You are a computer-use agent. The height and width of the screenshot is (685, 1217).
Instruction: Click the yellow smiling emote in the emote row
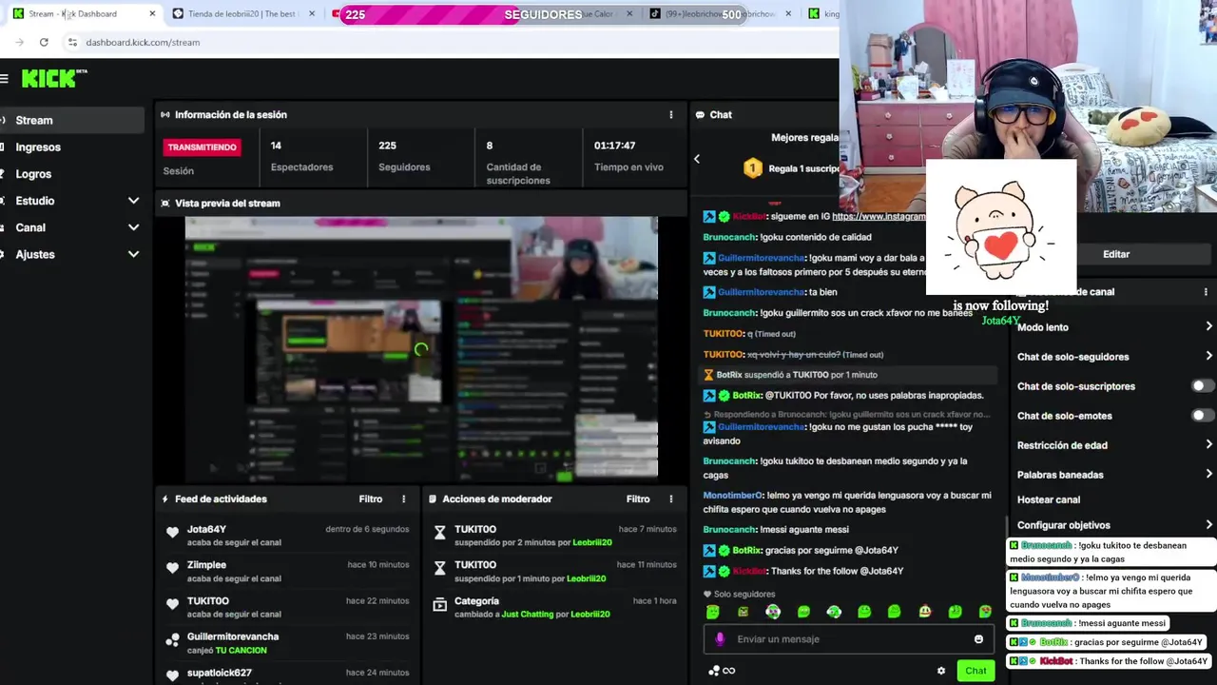(924, 612)
